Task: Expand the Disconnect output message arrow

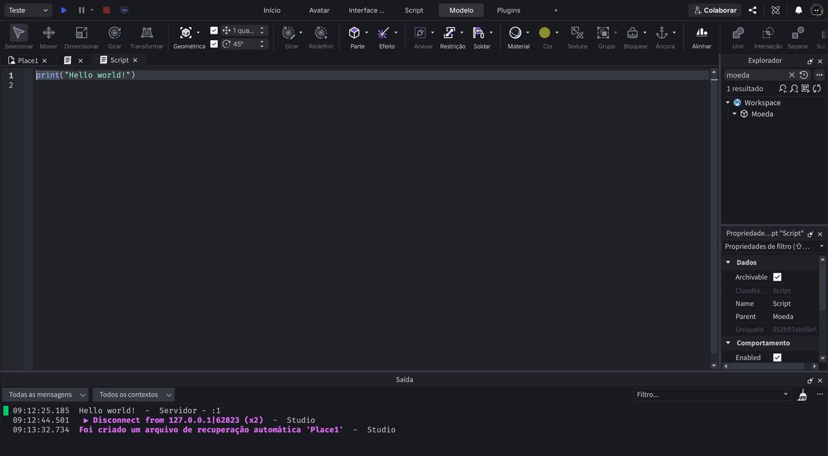Action: point(86,420)
